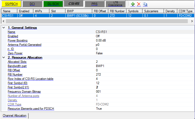Sort by the Name column header
This screenshot has width=195, height=119.
[x=9, y=11]
